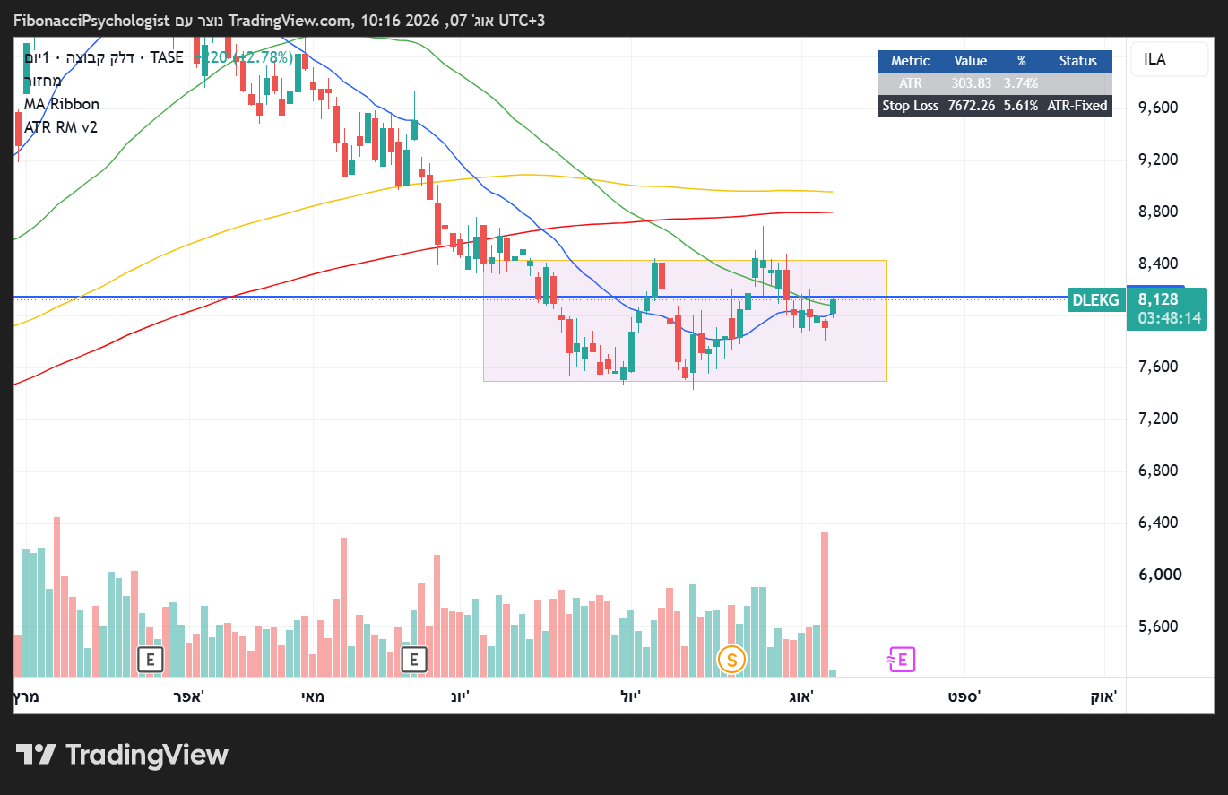The image size is (1228, 795).
Task: Open the earnings E marker before אפר'
Action: (151, 661)
